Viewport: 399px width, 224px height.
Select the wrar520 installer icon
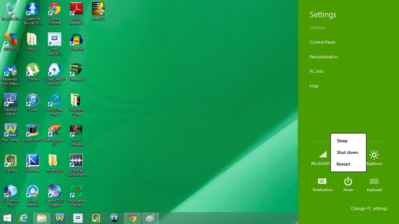click(98, 12)
